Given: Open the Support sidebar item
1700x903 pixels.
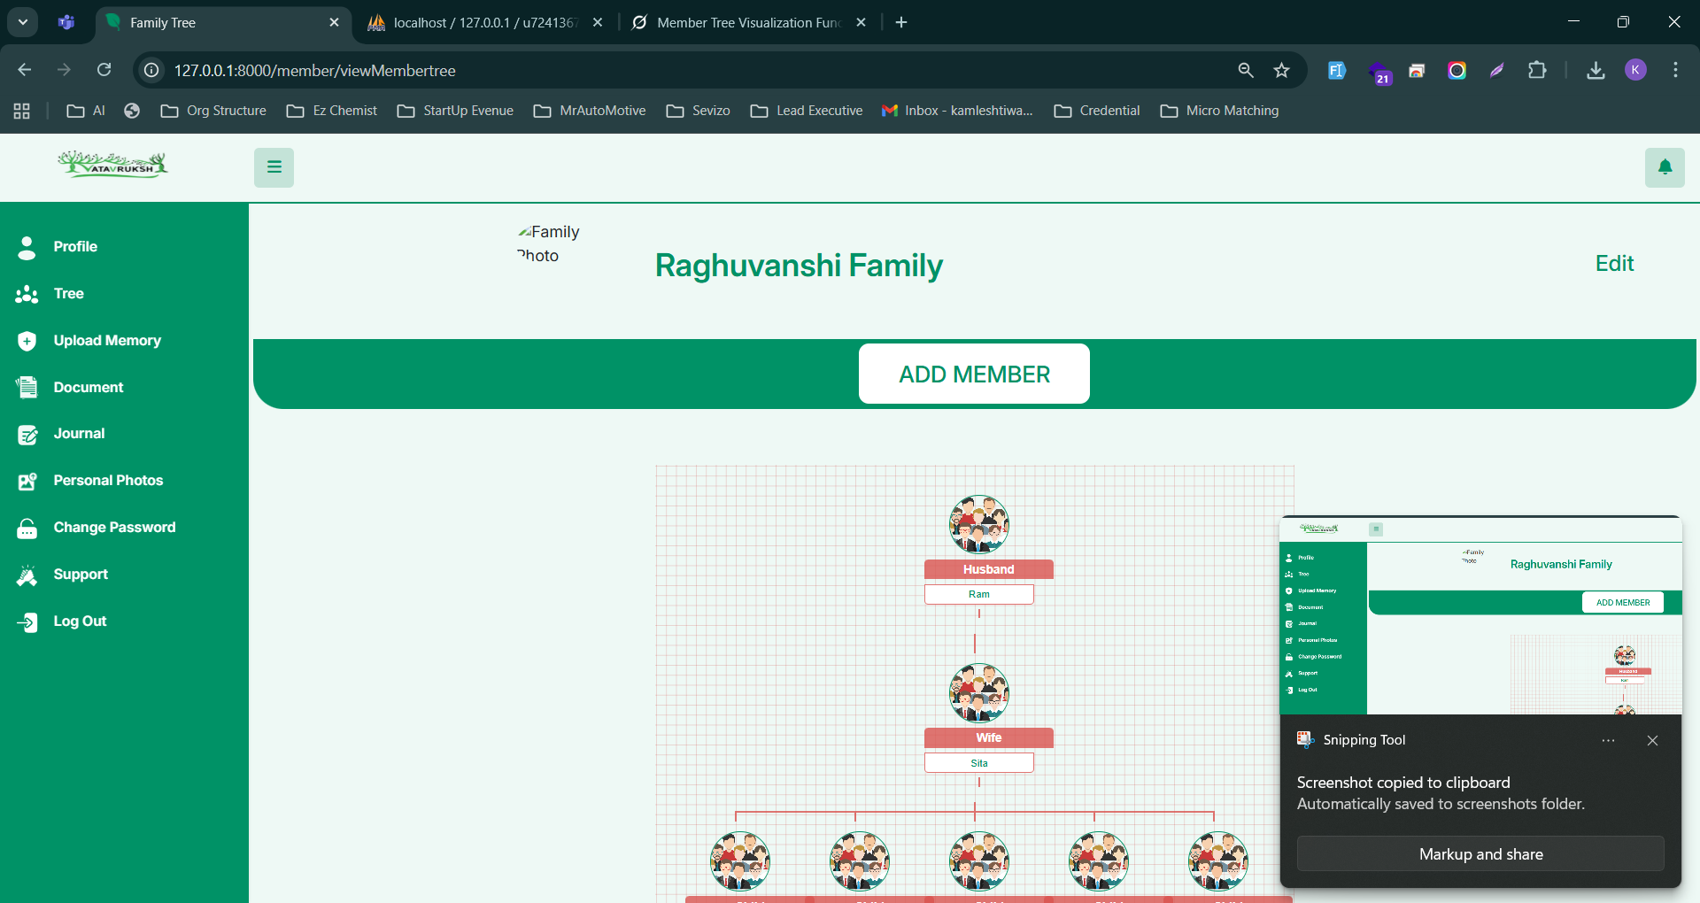Looking at the screenshot, I should [81, 575].
